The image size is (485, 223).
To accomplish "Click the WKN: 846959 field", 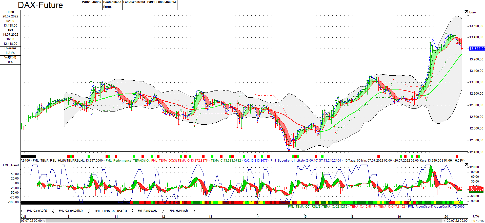I will [x=92, y=2].
